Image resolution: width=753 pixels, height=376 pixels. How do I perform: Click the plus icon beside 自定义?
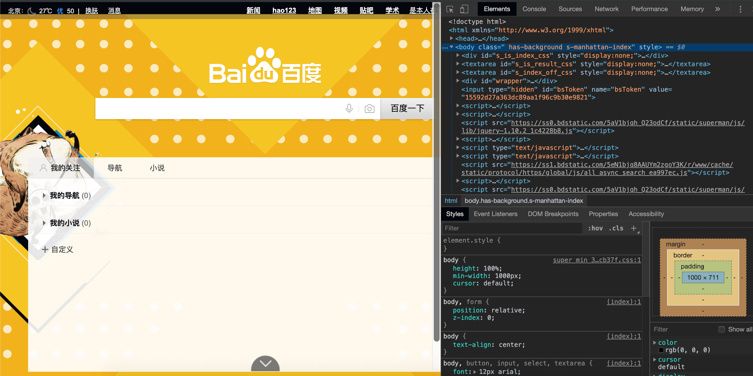pyautogui.click(x=45, y=250)
